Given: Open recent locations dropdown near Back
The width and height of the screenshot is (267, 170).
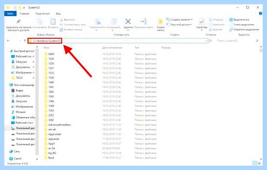Looking at the screenshot, I should [x=20, y=40].
